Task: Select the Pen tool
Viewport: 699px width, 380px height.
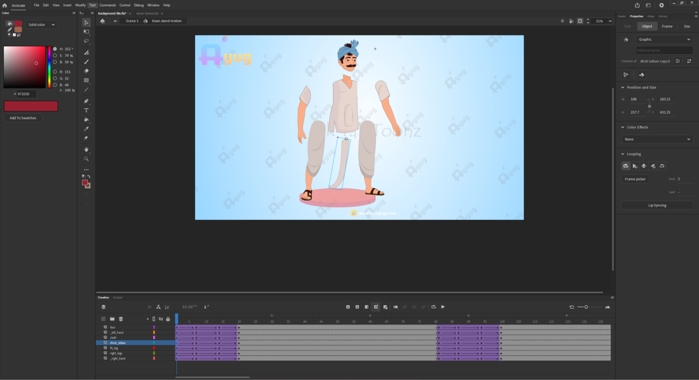Action: pos(87,101)
